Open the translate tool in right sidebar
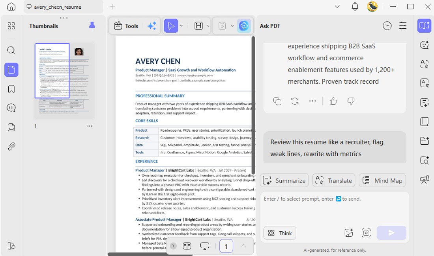 point(424,64)
